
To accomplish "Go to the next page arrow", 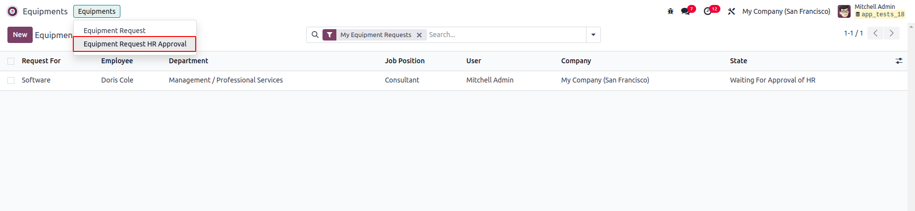I will pyautogui.click(x=892, y=33).
